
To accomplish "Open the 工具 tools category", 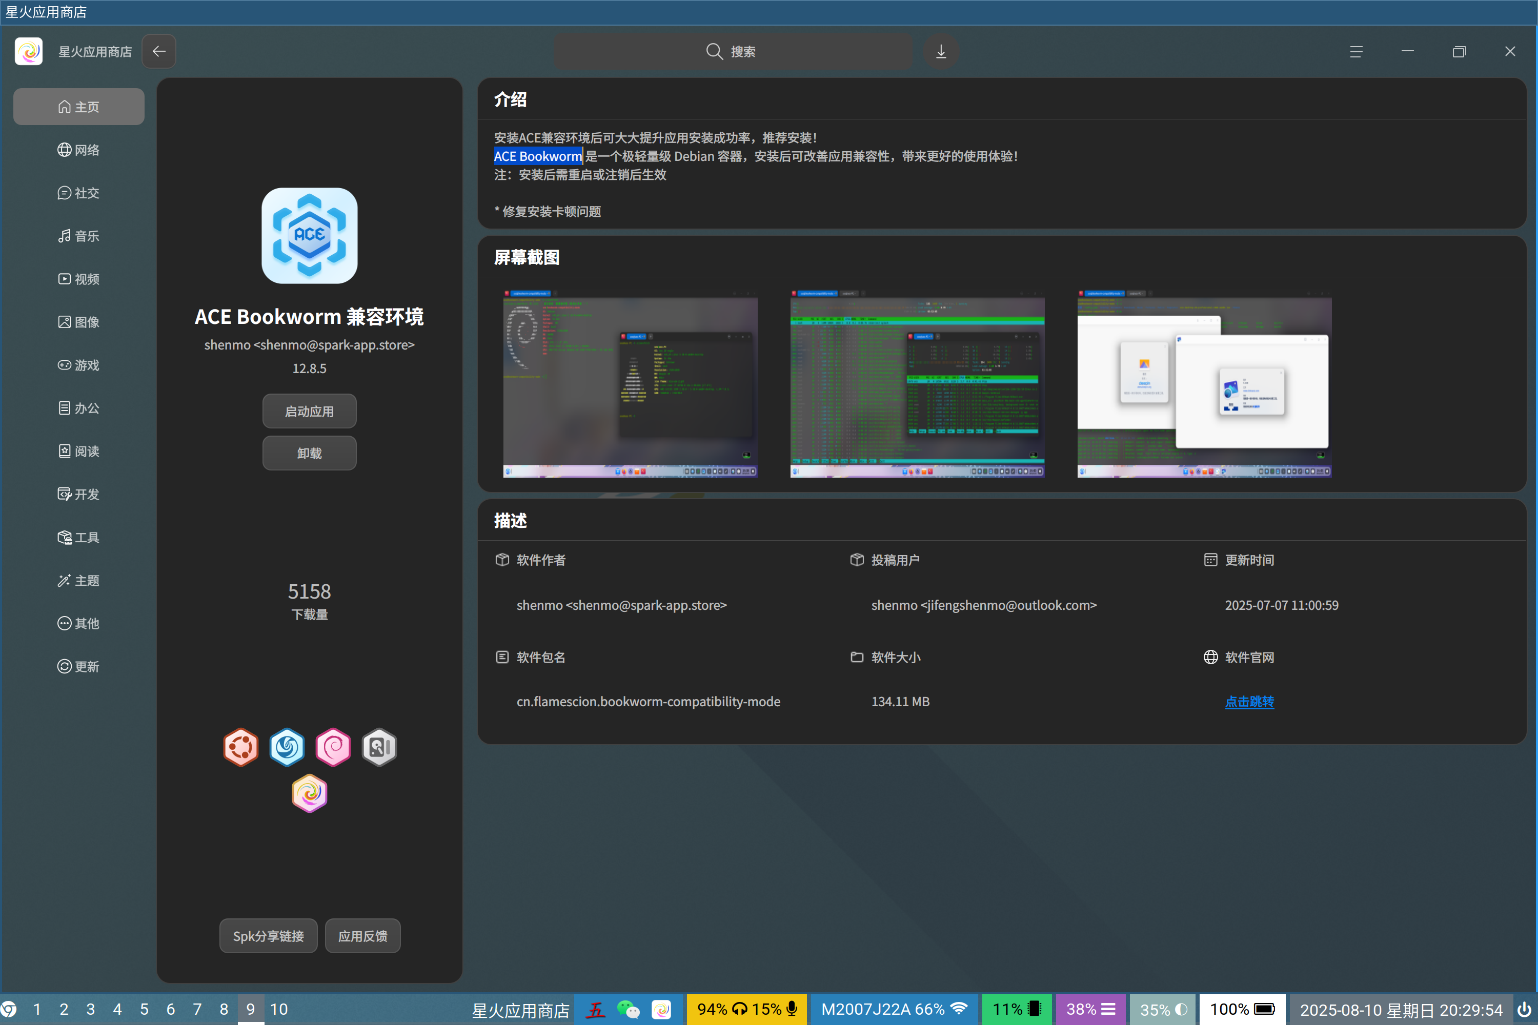I will [78, 537].
